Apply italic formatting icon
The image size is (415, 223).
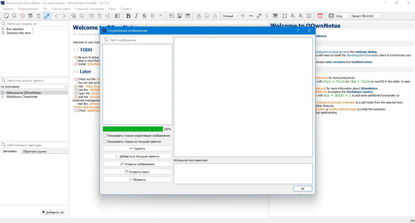pyautogui.click(x=136, y=16)
